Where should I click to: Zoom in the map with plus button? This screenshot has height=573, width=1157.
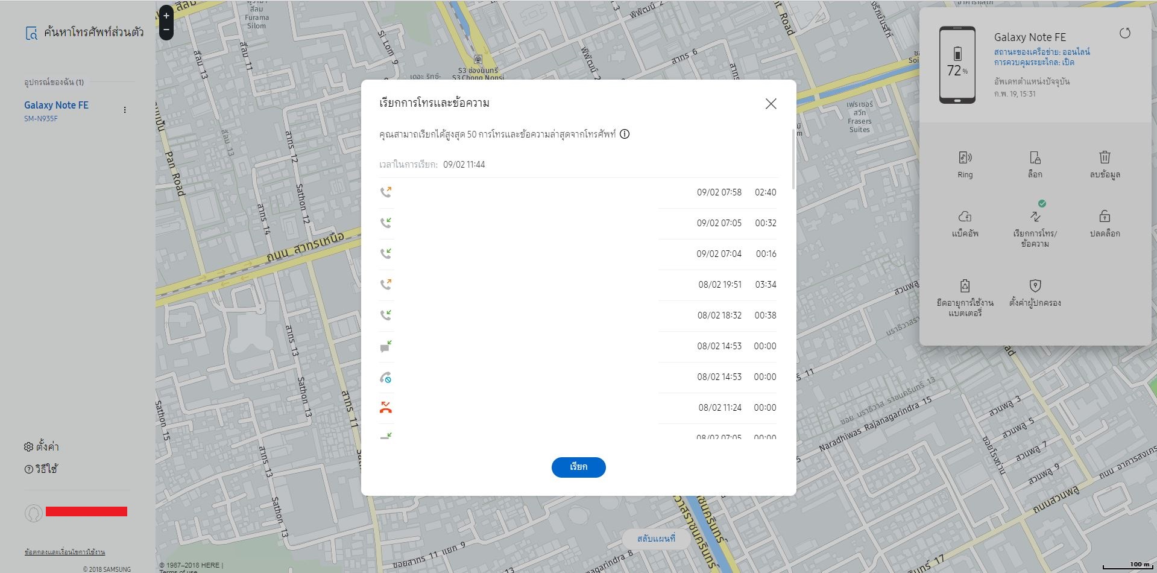click(166, 16)
